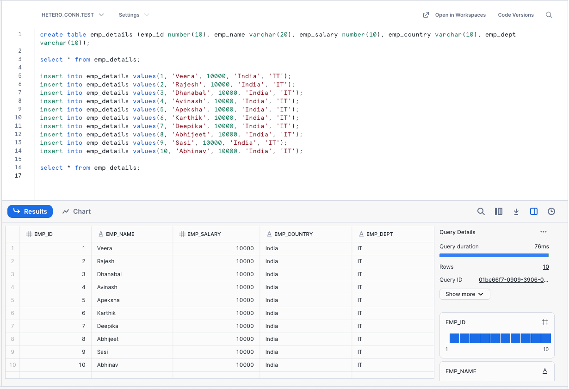Open the Settings dropdown

click(134, 15)
